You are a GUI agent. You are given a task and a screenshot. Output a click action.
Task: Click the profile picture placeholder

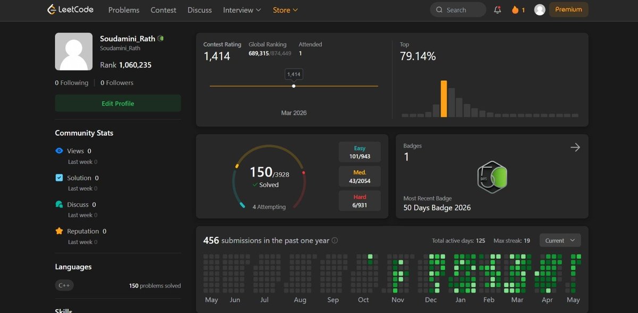pos(74,52)
